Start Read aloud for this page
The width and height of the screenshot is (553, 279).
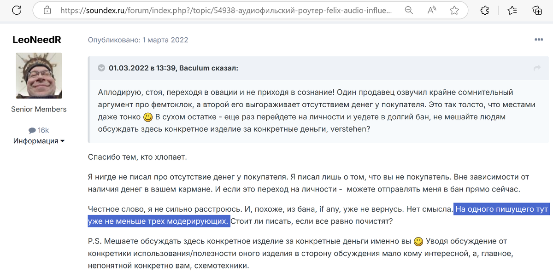click(431, 10)
